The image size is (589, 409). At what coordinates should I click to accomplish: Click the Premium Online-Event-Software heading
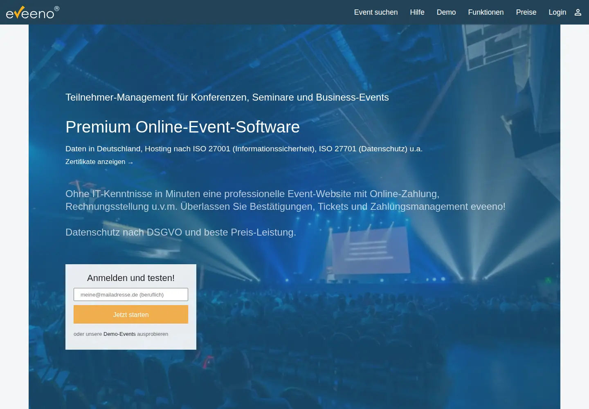pyautogui.click(x=182, y=127)
